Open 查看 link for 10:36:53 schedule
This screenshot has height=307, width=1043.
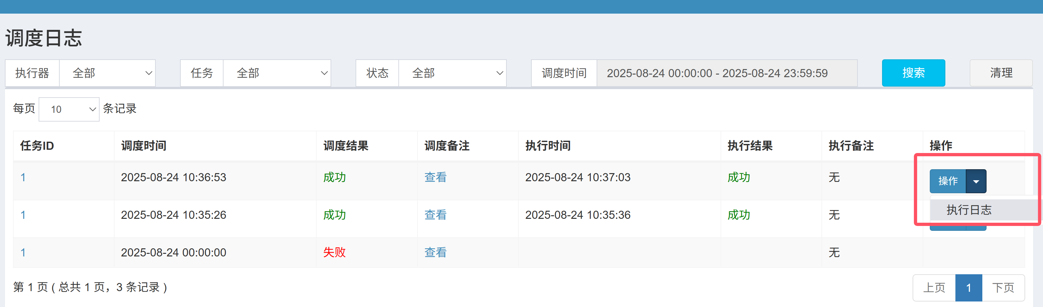[x=435, y=178]
